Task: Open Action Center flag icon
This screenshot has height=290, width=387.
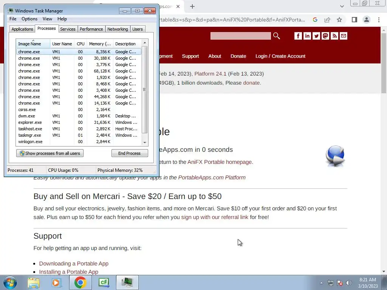Action: coord(340,283)
